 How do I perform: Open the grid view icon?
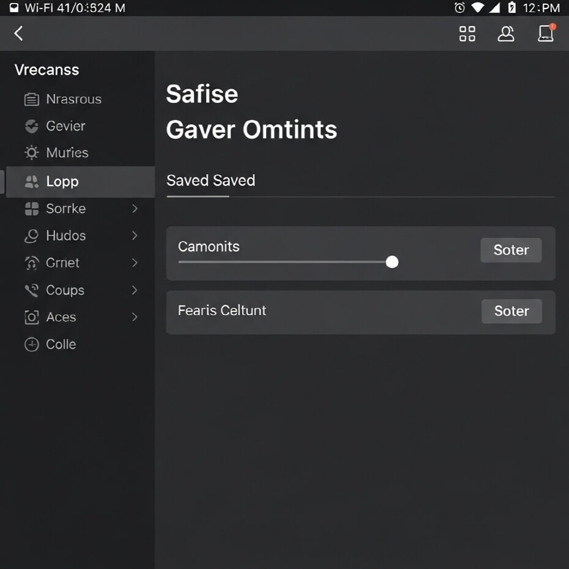click(467, 34)
